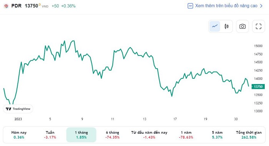Viewport: 269px width, 146px height.
Task: Open the fullscreen chart mode
Action: pyautogui.click(x=259, y=26)
